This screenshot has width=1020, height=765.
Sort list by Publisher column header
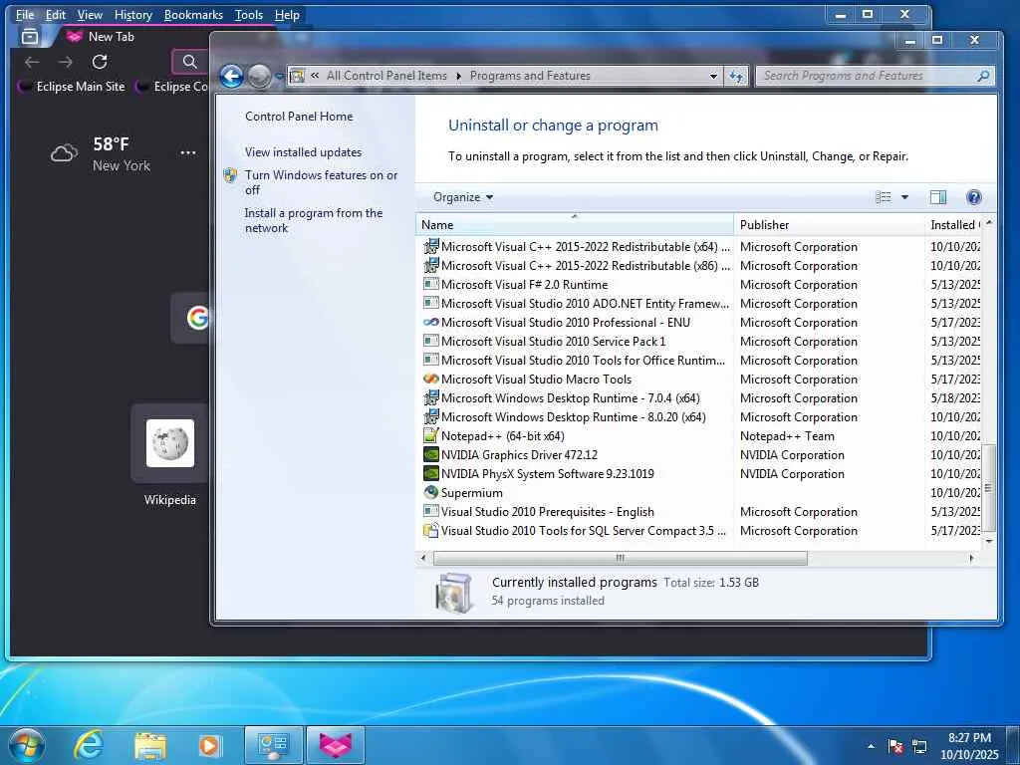(x=829, y=225)
